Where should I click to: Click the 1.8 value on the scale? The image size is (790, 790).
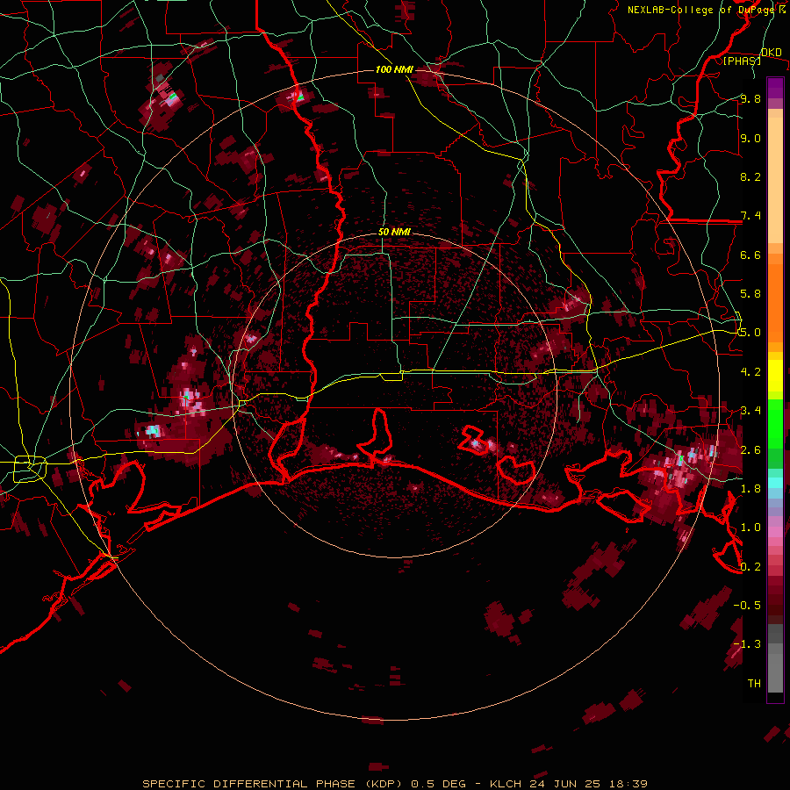click(x=750, y=489)
